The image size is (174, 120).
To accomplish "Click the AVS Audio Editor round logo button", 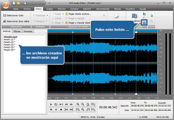I will (x=6, y=5).
